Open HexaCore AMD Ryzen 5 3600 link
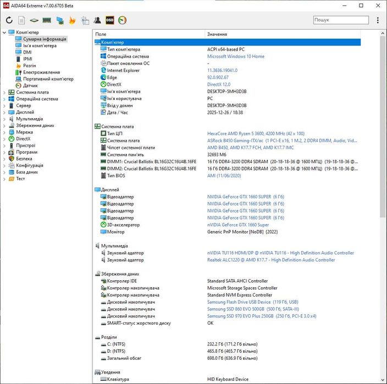Image resolution: width=387 pixels, height=384 pixels. click(x=256, y=133)
